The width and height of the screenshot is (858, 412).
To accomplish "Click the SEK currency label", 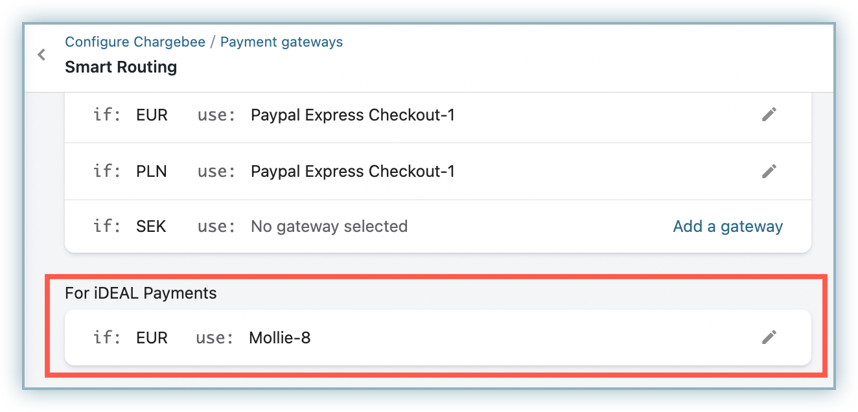I will pyautogui.click(x=151, y=227).
